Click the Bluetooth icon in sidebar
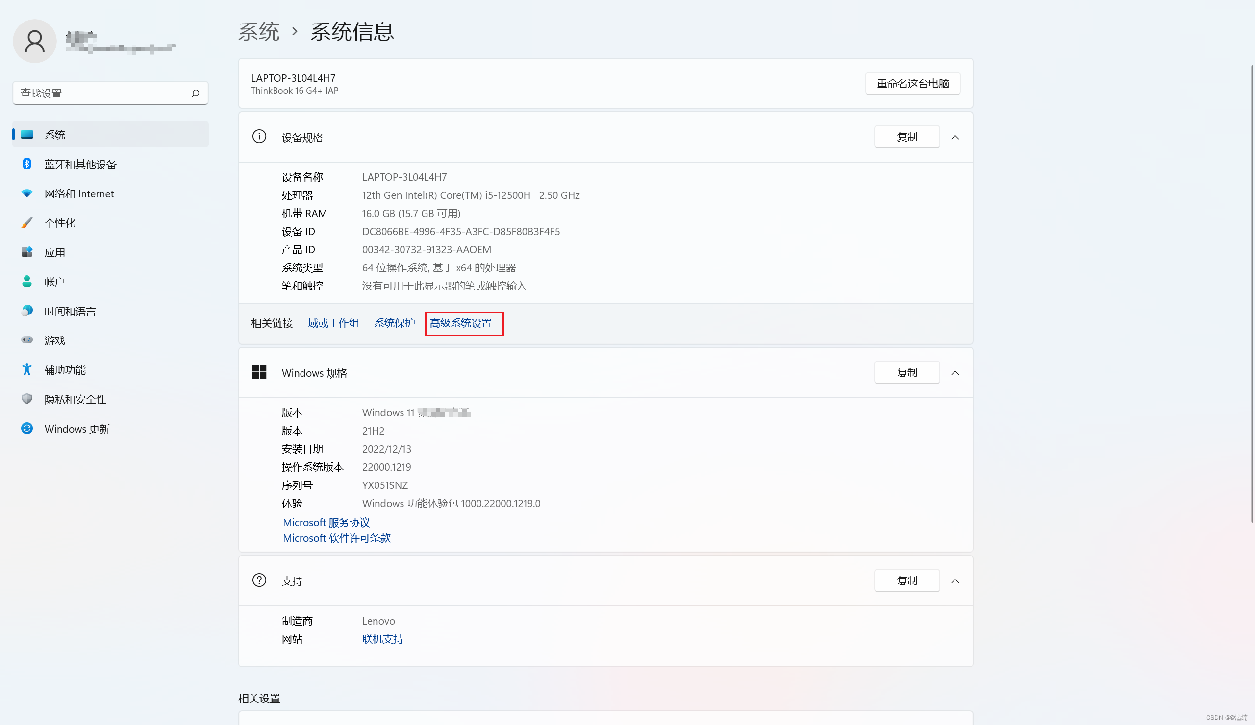The width and height of the screenshot is (1255, 725). (27, 164)
